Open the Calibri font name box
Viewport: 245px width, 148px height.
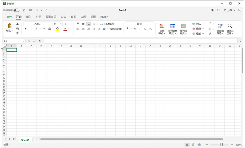pos(38,24)
